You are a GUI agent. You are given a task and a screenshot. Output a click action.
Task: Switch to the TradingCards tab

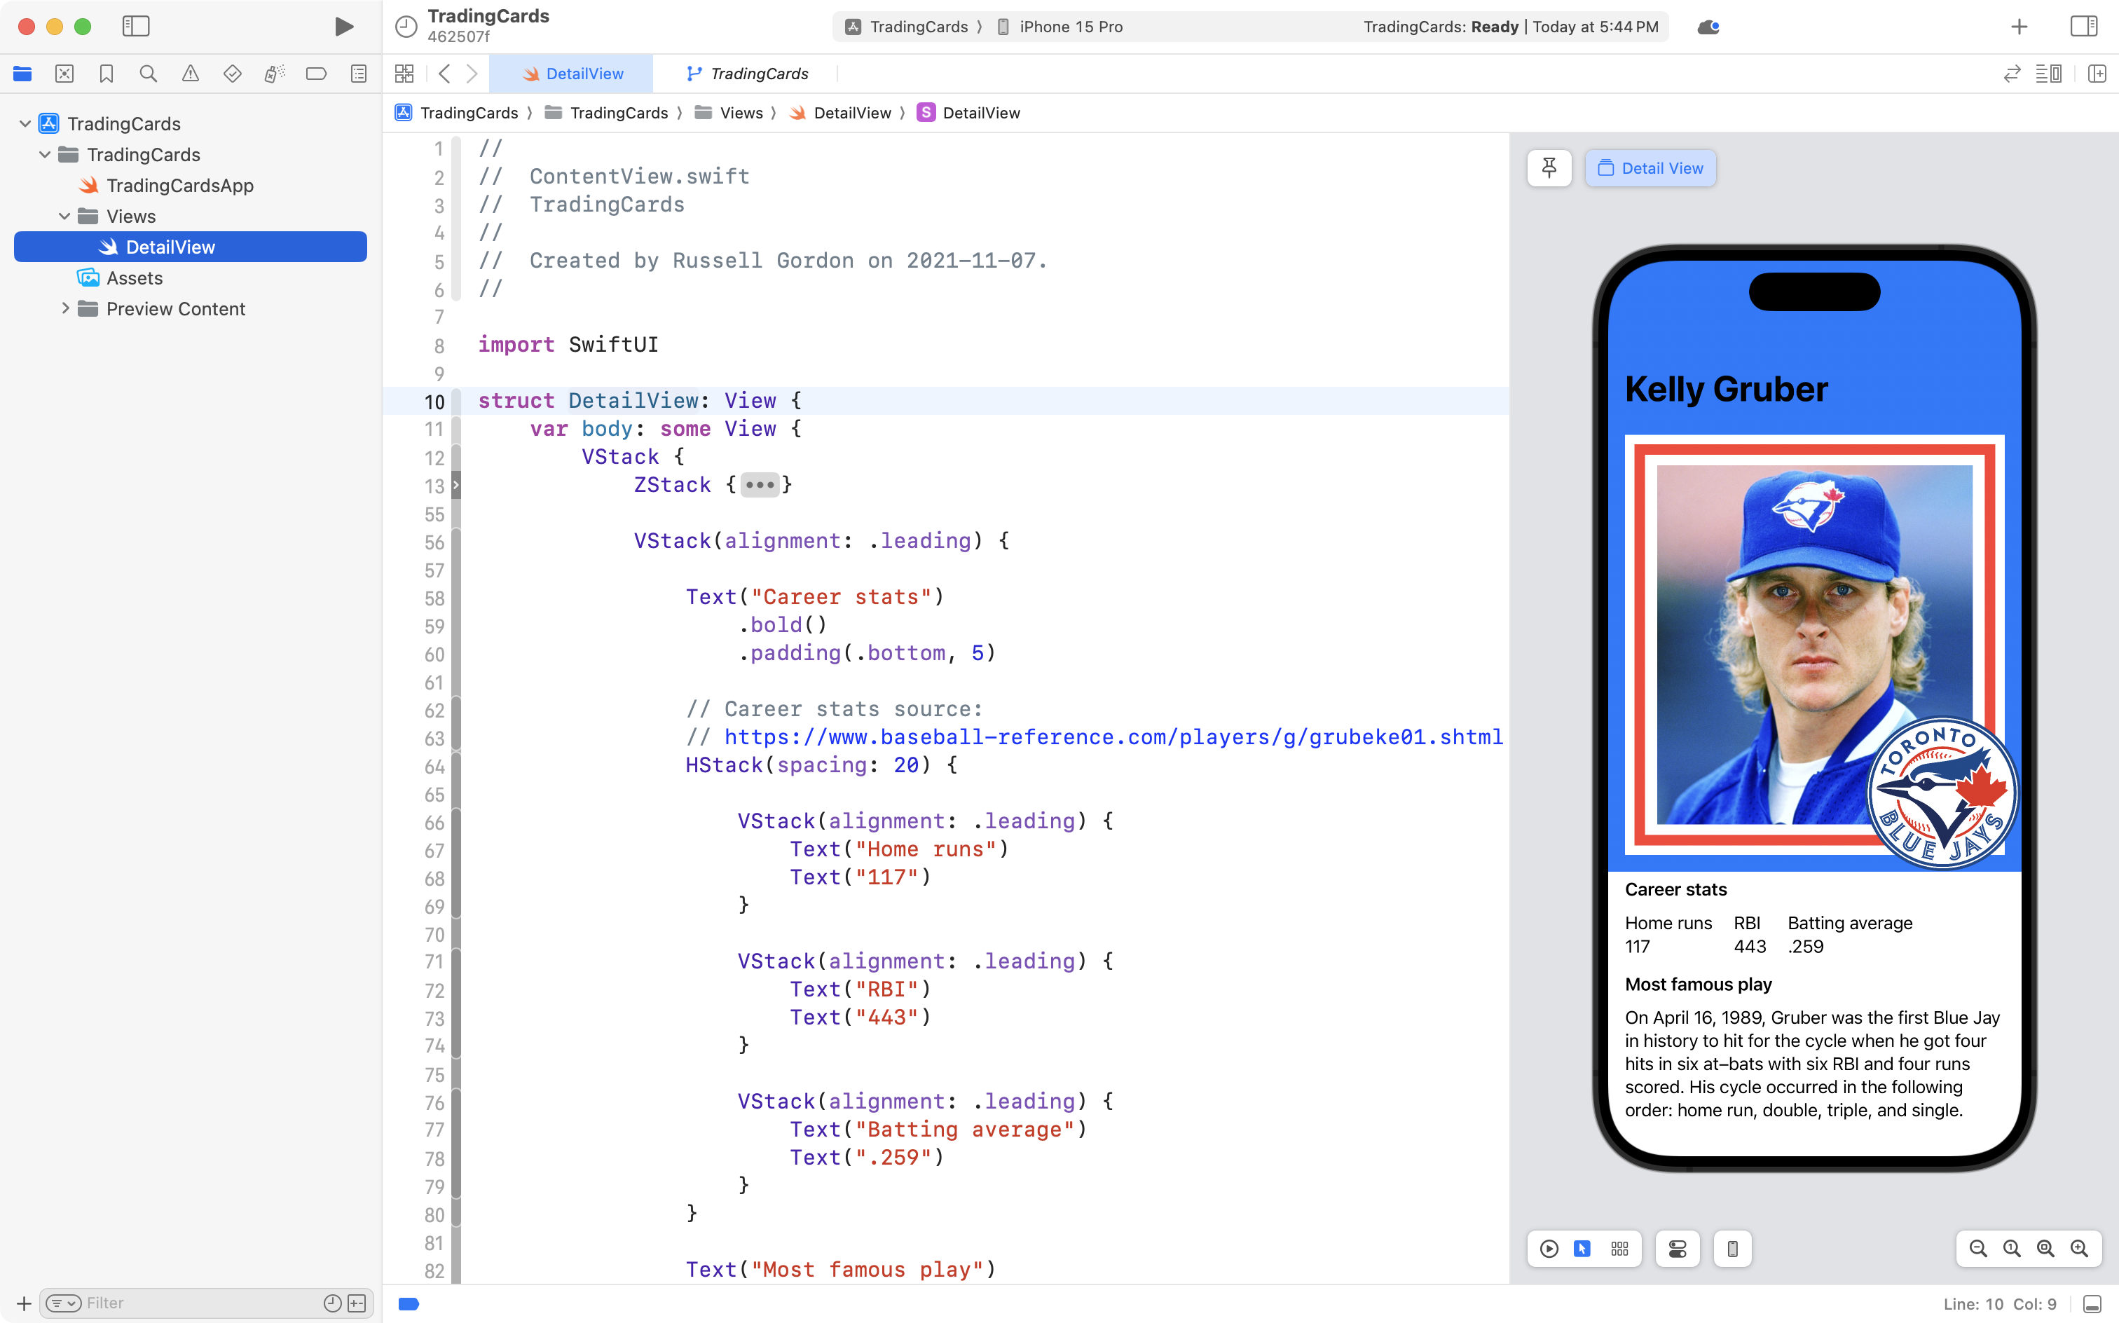(x=748, y=74)
